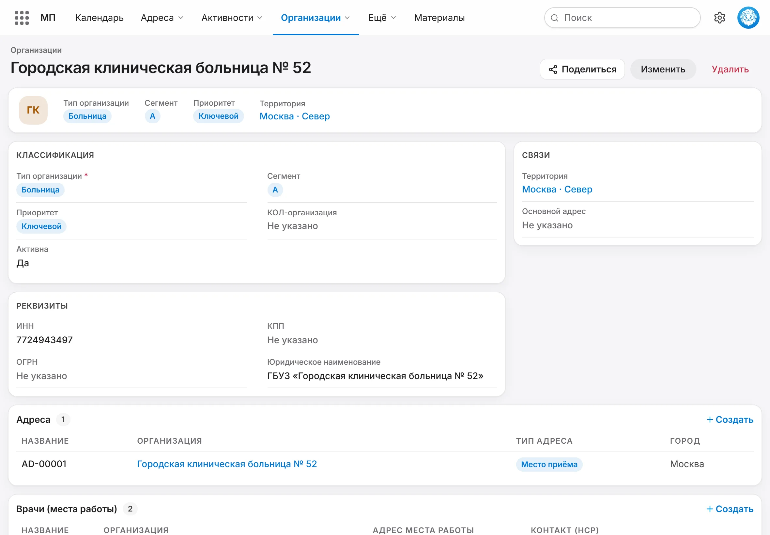Image resolution: width=770 pixels, height=535 pixels.
Task: Expand the Активности menu chevron
Action: (x=260, y=18)
